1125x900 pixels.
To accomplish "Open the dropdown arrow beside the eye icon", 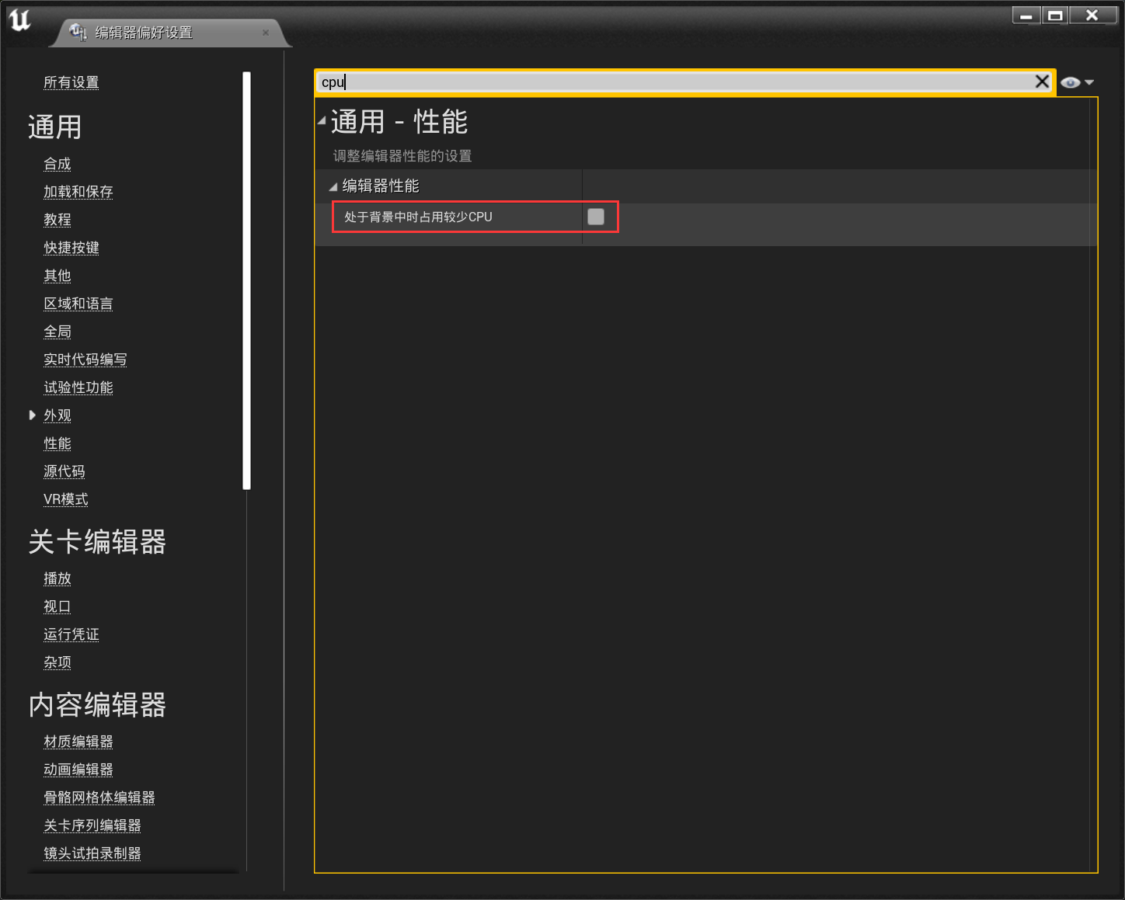I will [x=1090, y=82].
